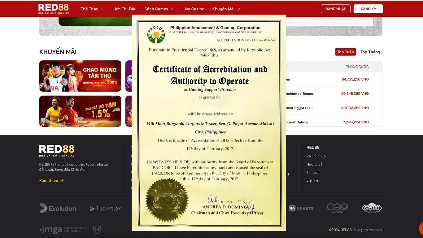Click the ĐĂNG KÝ button
The width and height of the screenshot is (423, 238).
(368, 9)
